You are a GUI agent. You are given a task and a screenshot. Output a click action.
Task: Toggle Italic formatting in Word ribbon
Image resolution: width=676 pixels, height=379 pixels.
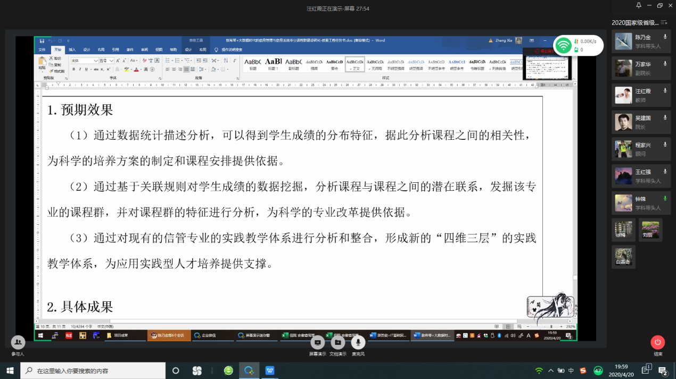[x=80, y=69]
